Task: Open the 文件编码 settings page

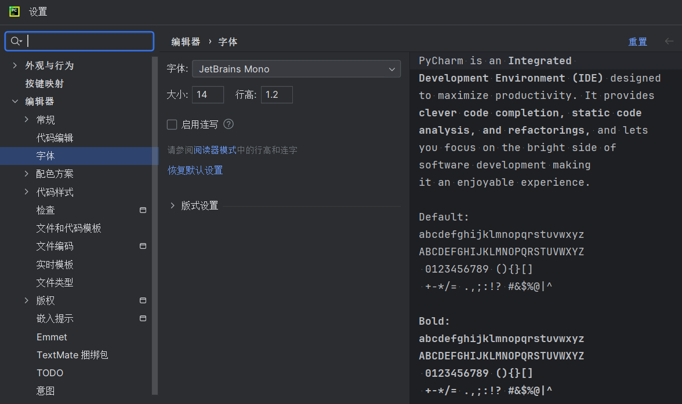Action: tap(55, 246)
